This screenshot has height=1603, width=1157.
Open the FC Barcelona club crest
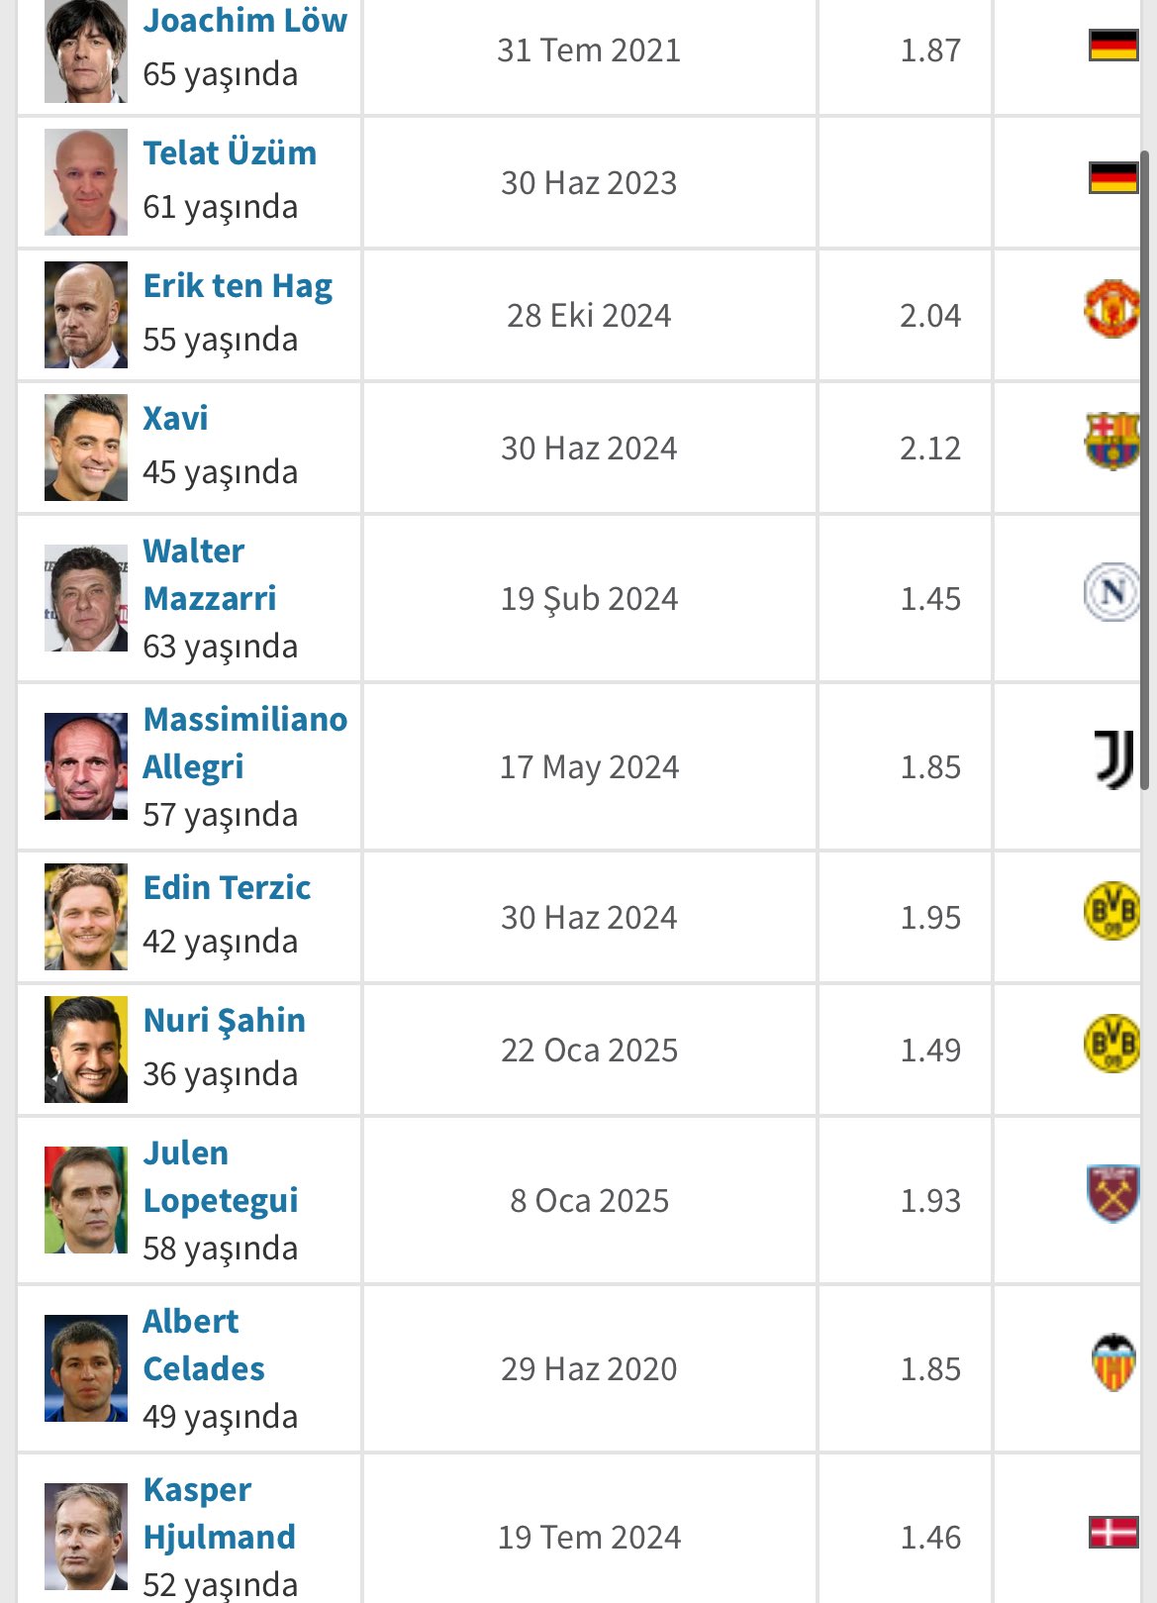(x=1112, y=441)
